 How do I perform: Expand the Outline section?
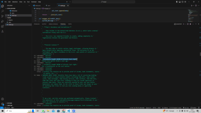(x=9, y=103)
